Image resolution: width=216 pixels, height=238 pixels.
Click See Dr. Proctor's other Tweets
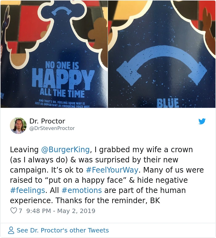click(x=63, y=230)
